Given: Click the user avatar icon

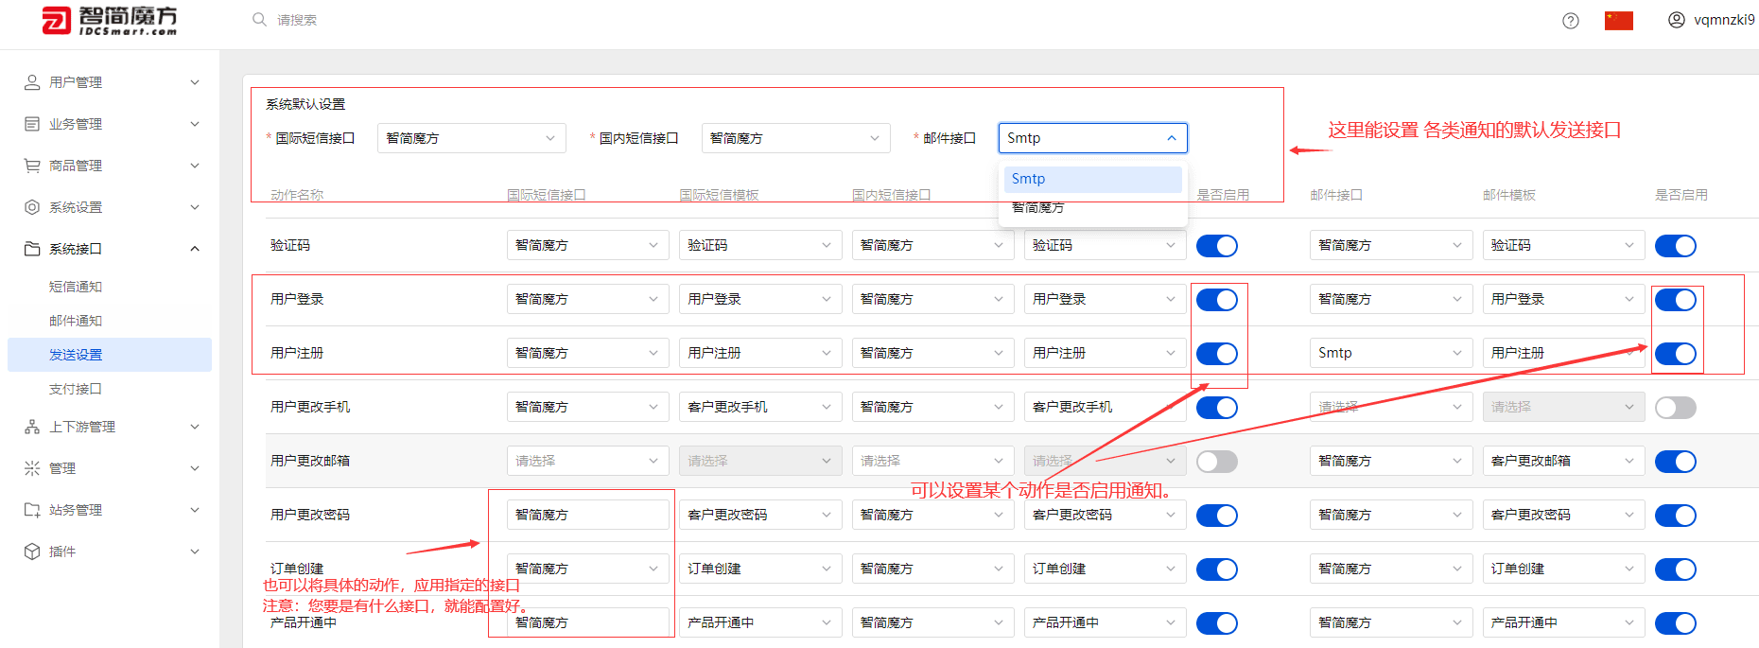Looking at the screenshot, I should pyautogui.click(x=1677, y=20).
